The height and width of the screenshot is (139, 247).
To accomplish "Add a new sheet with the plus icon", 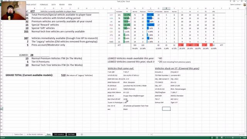I will [82, 134].
